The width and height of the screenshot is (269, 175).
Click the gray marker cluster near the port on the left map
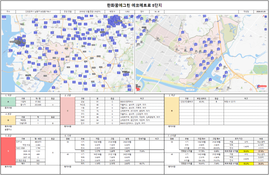[18, 41]
